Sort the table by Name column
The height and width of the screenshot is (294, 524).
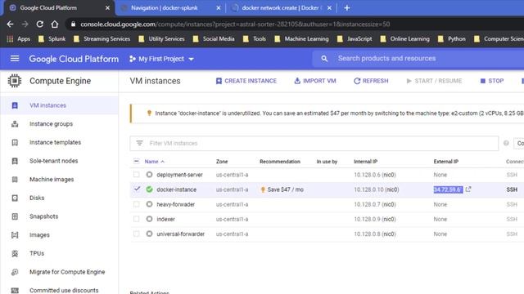pyautogui.click(x=155, y=162)
